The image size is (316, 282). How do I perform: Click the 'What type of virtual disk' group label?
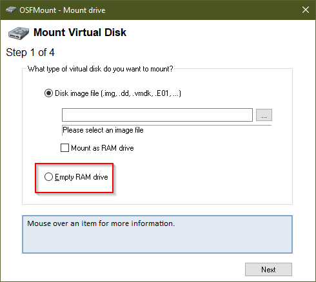101,69
